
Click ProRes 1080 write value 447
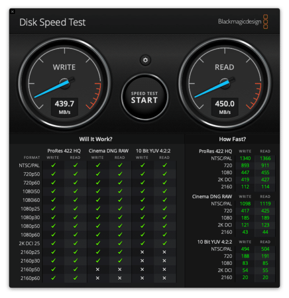[245, 173]
